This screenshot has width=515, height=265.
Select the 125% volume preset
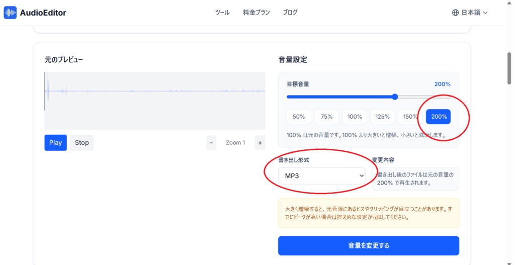(x=382, y=117)
